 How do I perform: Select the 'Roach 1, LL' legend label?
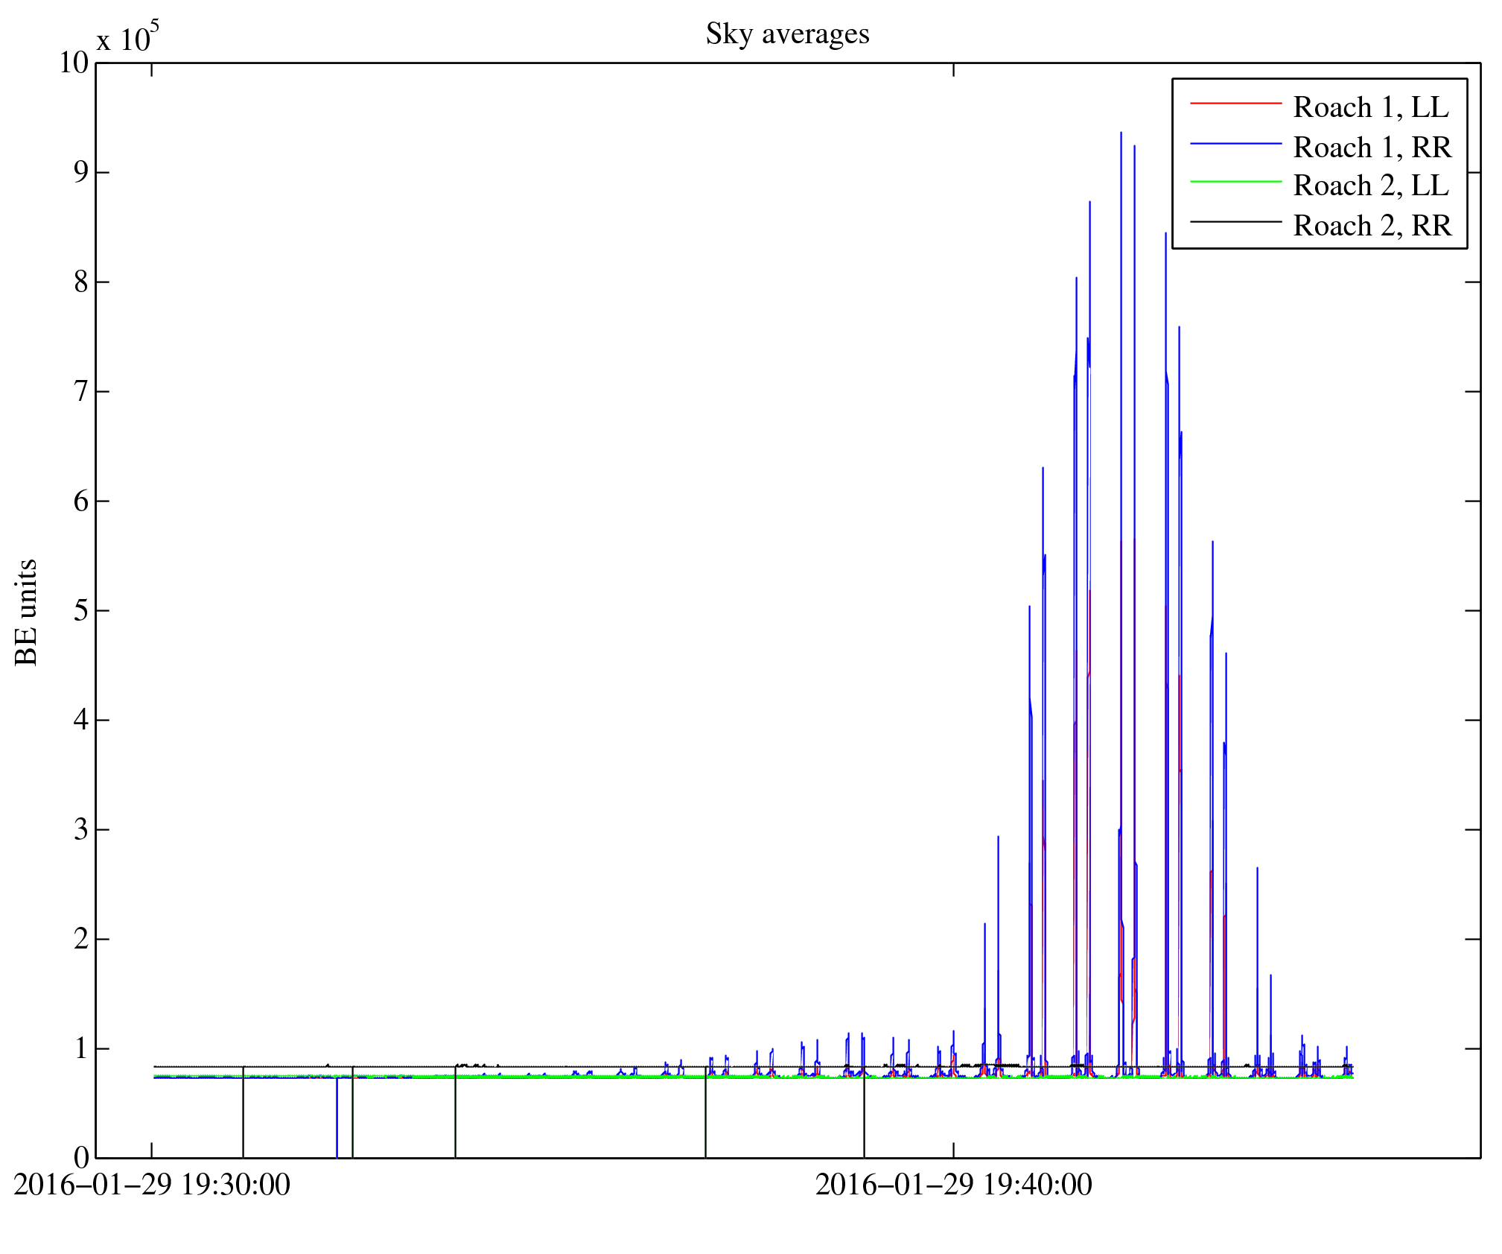pyautogui.click(x=1371, y=107)
